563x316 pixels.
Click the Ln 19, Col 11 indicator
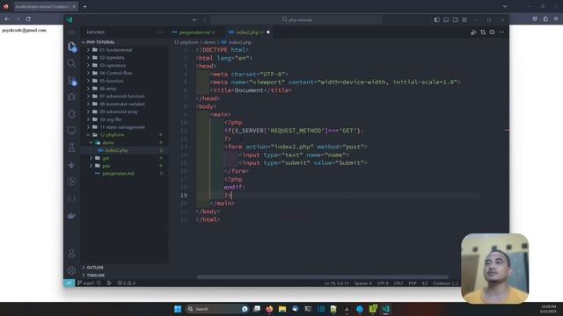point(336,283)
